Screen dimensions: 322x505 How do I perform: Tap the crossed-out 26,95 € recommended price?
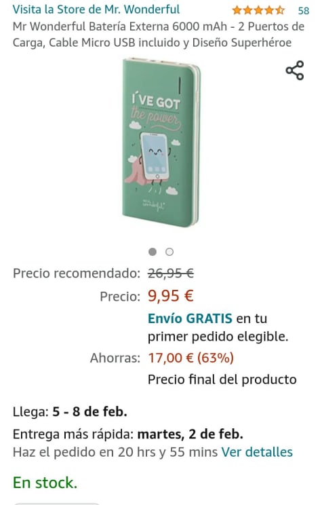click(170, 274)
